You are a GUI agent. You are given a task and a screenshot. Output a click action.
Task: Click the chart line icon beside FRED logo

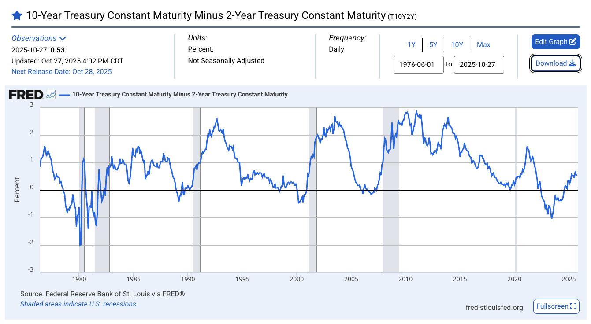tap(50, 94)
